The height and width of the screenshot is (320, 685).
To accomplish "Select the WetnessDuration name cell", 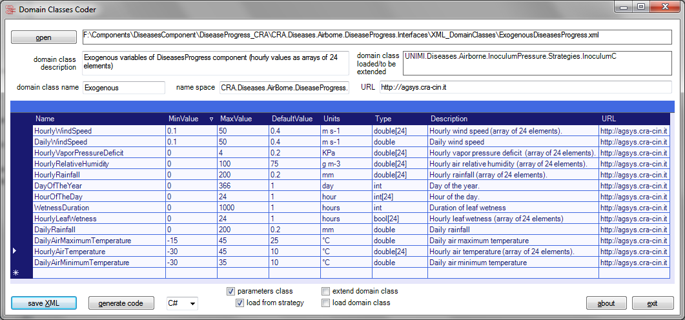I will [x=99, y=207].
